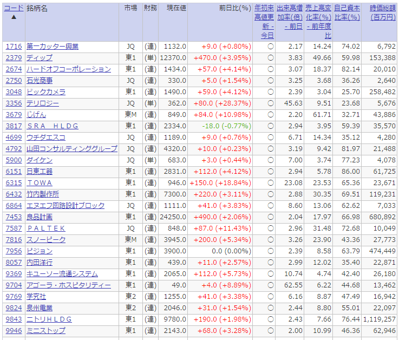Open キユーソー流通システム company page
Image resolution: width=399 pixels, height=340 pixels.
(x=62, y=273)
